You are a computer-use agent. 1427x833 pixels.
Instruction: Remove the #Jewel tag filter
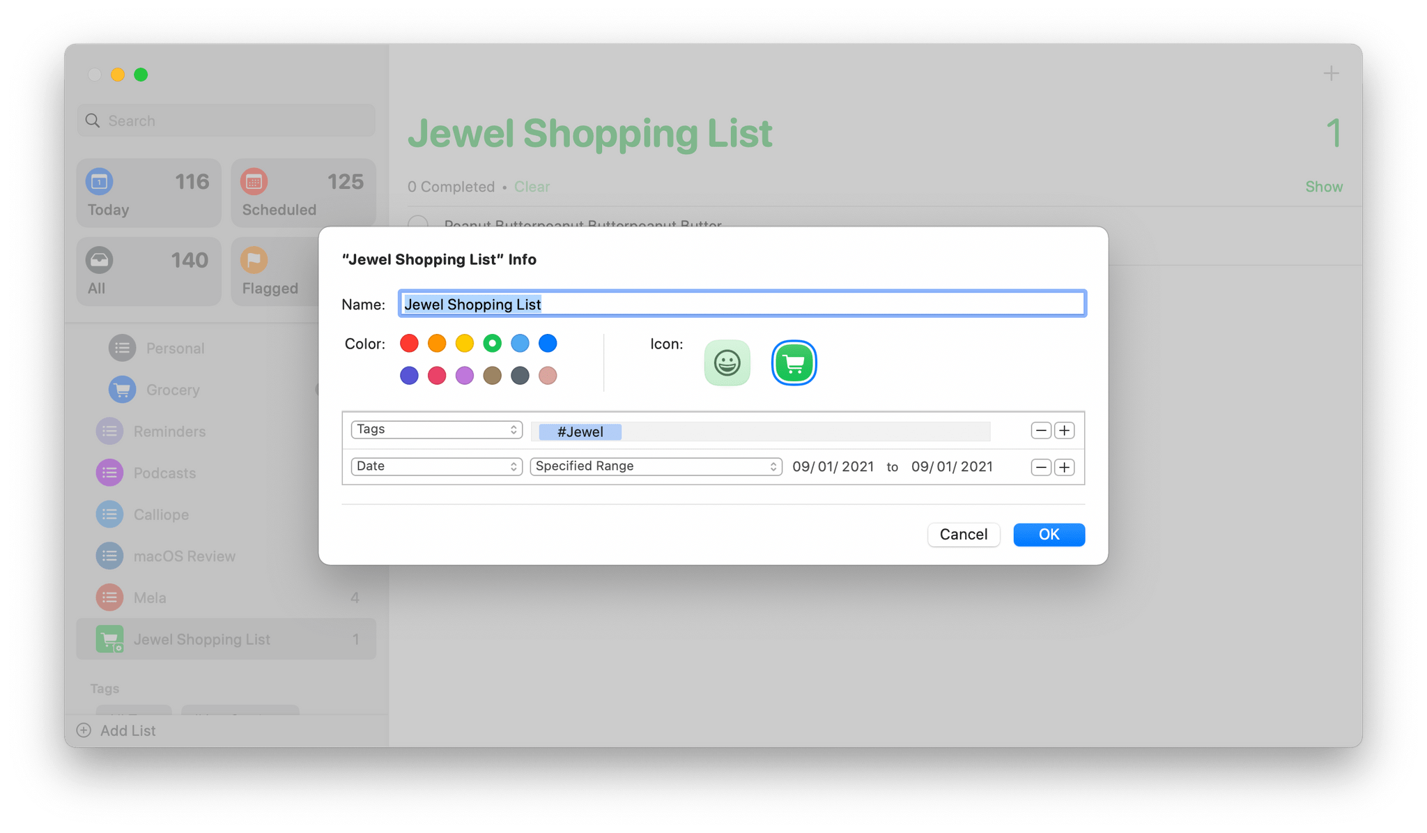point(1040,430)
